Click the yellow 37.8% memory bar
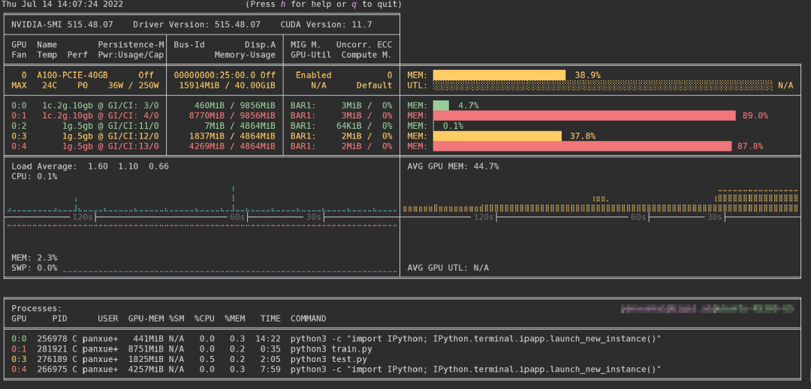 (x=497, y=136)
